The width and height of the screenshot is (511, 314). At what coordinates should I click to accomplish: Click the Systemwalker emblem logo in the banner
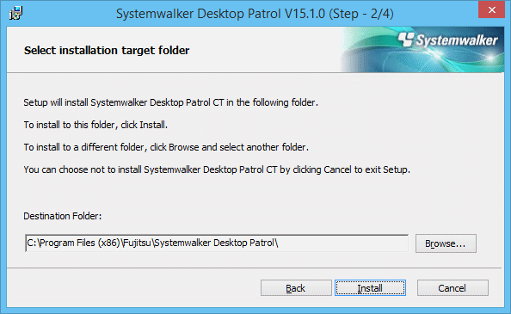click(x=406, y=40)
